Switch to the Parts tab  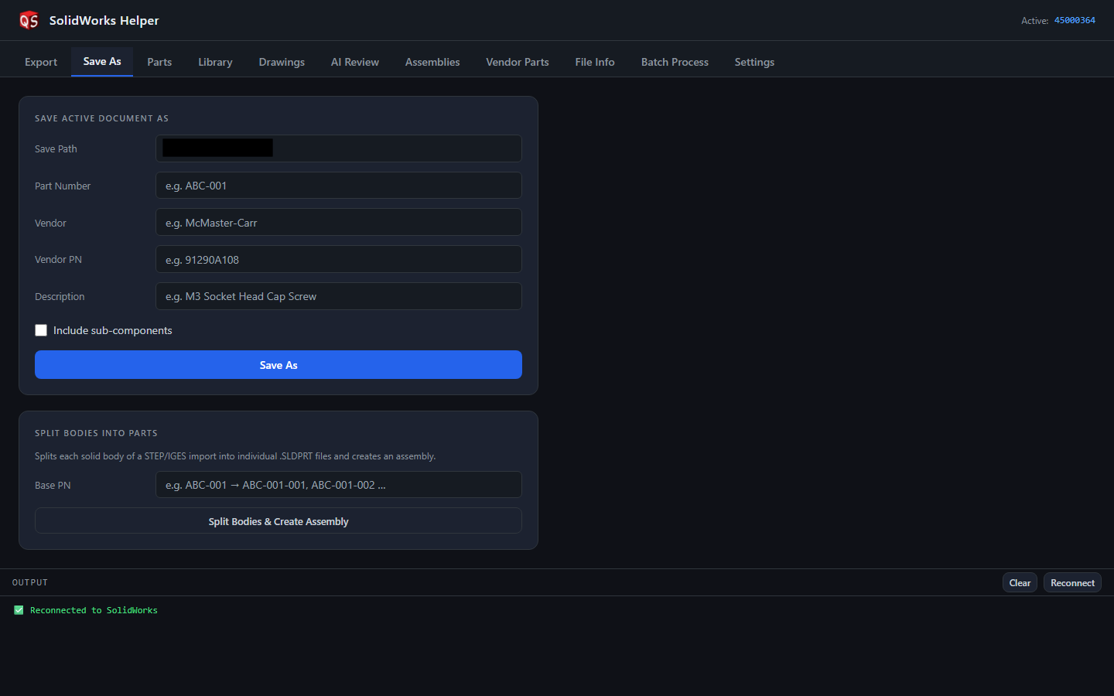pyautogui.click(x=159, y=62)
